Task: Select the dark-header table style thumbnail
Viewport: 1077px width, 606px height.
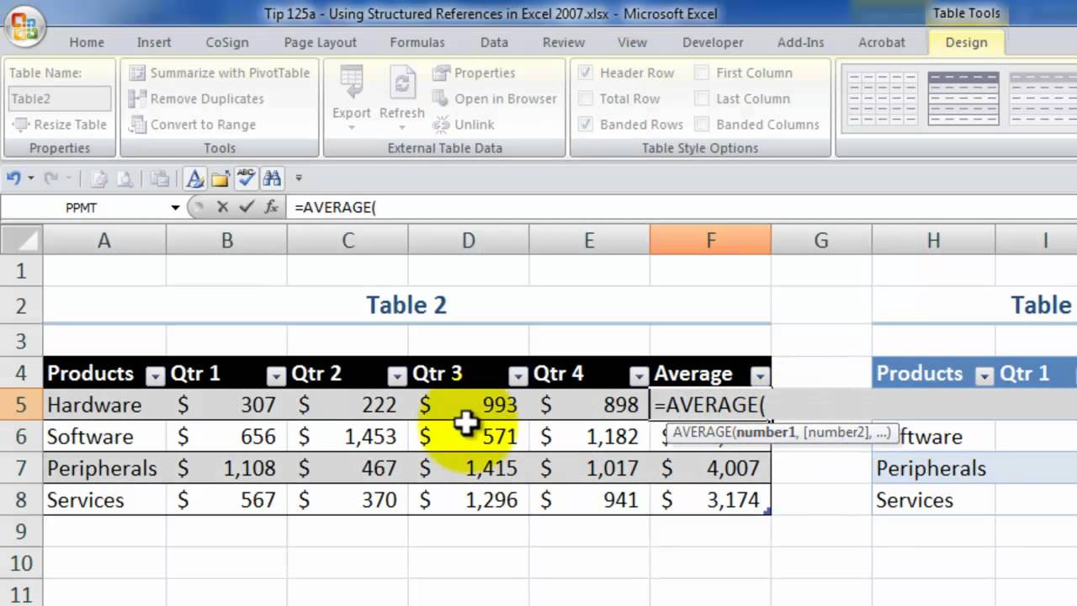Action: point(963,98)
